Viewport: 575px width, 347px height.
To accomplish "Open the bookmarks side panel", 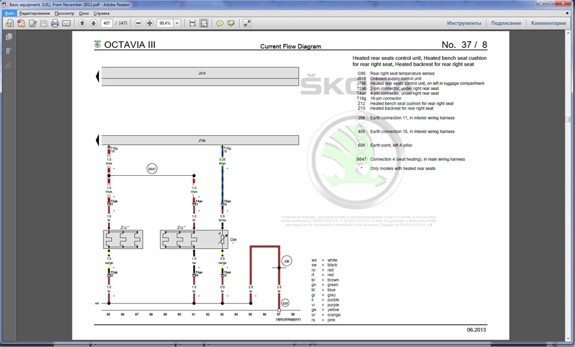I will [x=9, y=51].
